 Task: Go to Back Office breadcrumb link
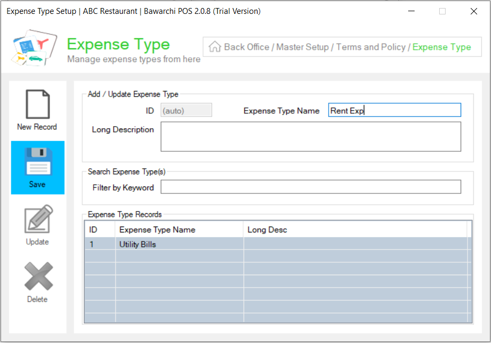click(x=246, y=47)
